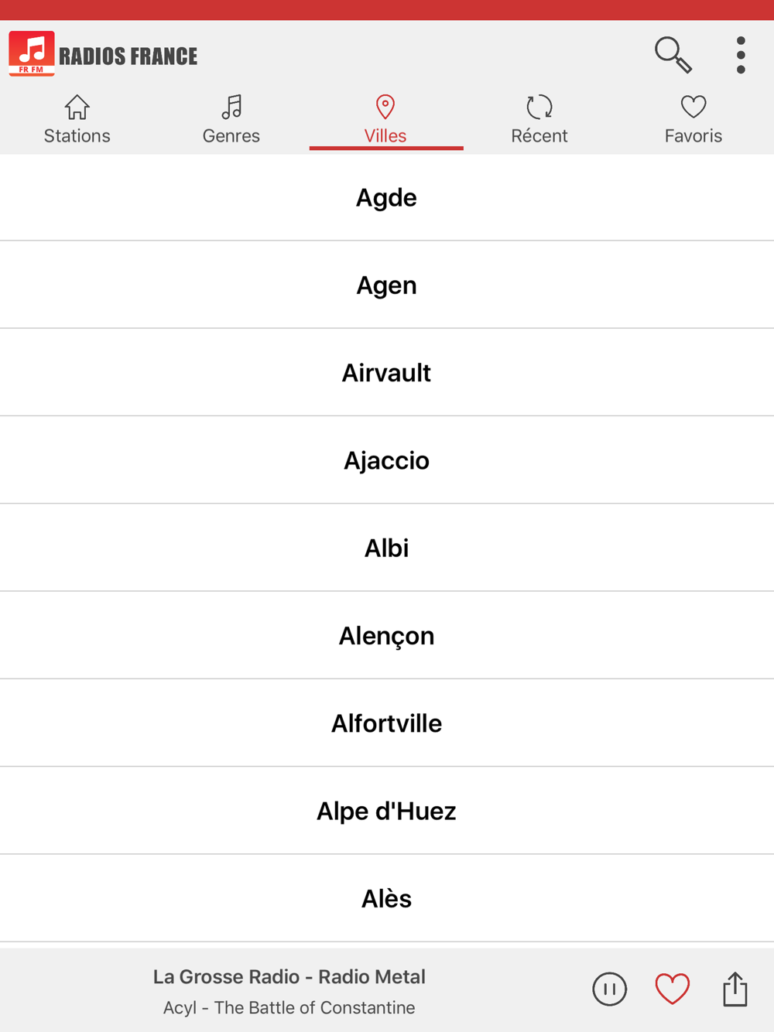Image resolution: width=774 pixels, height=1032 pixels.
Task: Open the Genres tab
Action: pos(231,120)
